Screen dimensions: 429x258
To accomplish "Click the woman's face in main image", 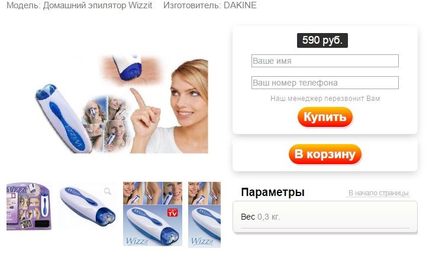I will pyautogui.click(x=189, y=95).
